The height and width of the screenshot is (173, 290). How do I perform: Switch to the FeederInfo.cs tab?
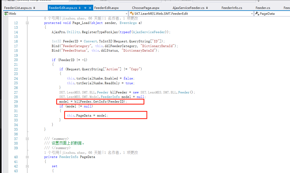click(x=232, y=8)
